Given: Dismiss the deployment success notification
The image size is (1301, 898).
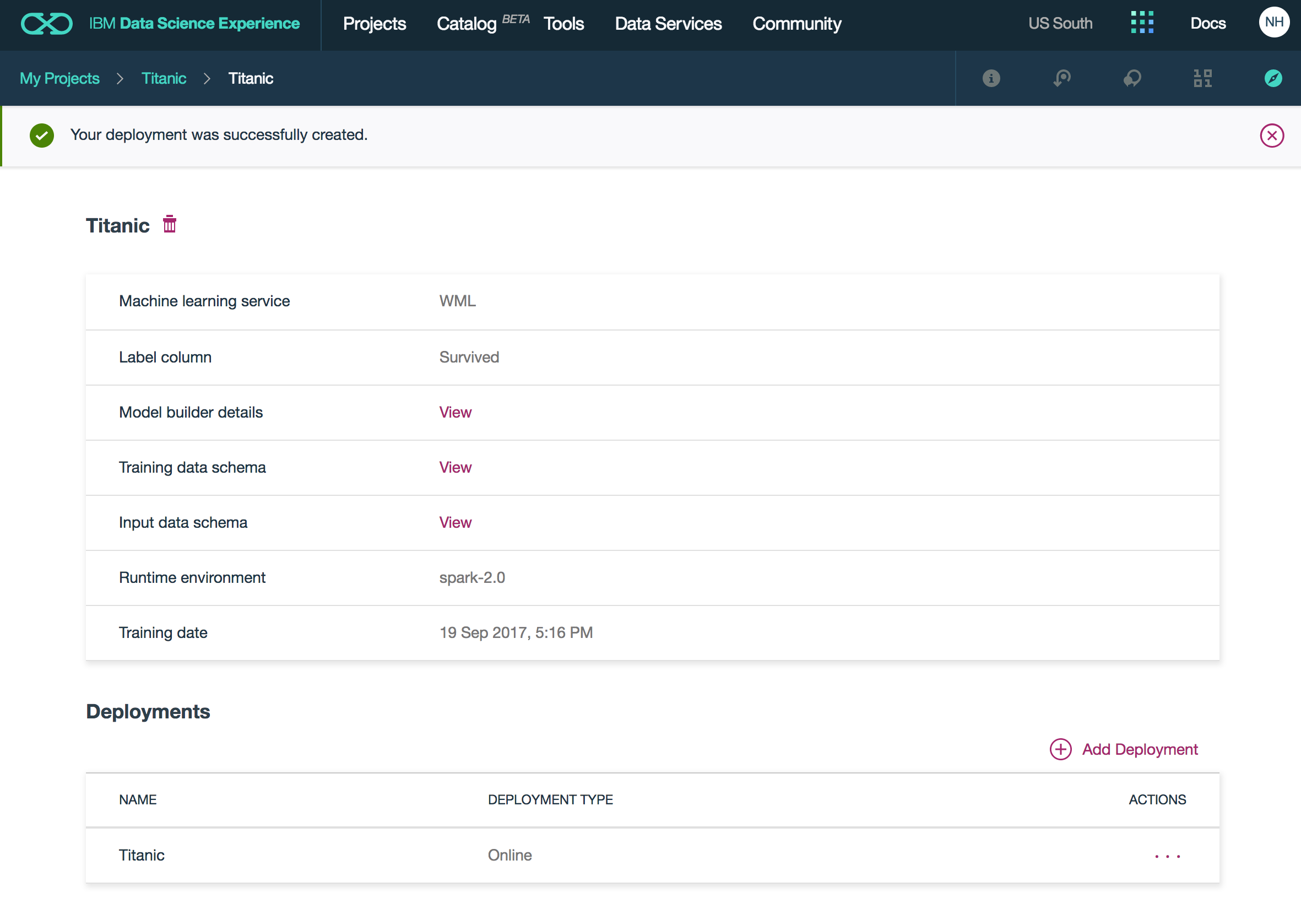Looking at the screenshot, I should [1271, 136].
